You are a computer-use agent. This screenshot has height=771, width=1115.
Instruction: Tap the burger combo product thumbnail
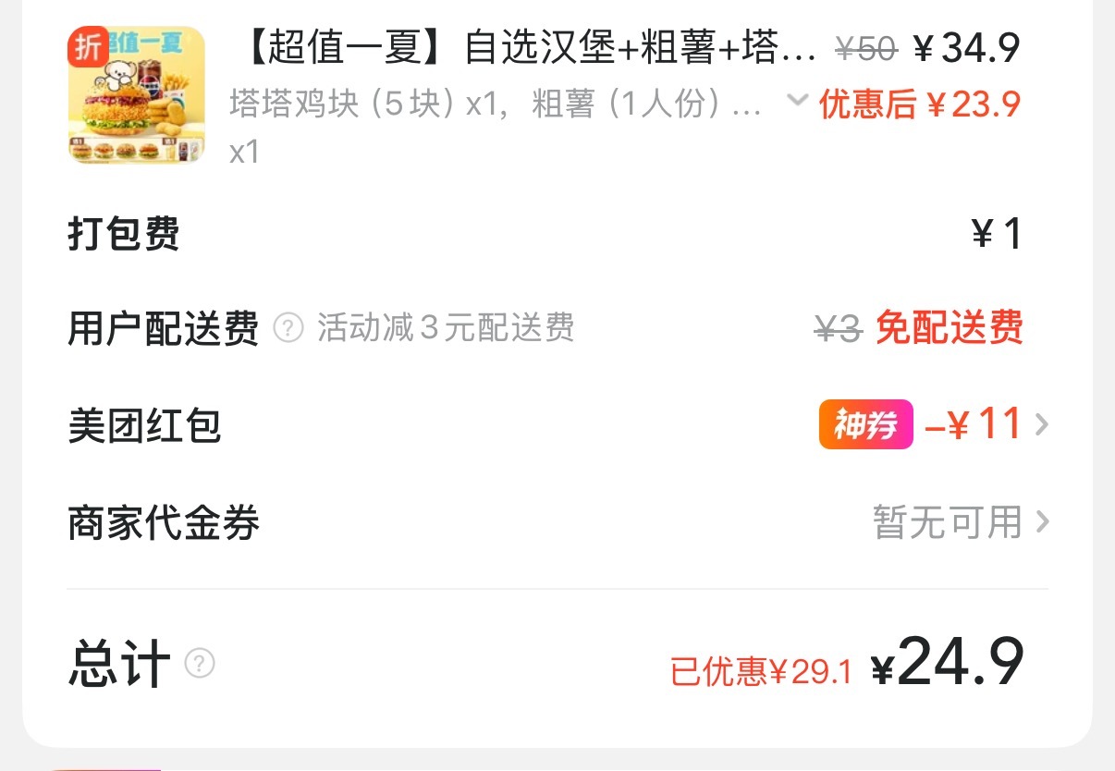tap(137, 95)
